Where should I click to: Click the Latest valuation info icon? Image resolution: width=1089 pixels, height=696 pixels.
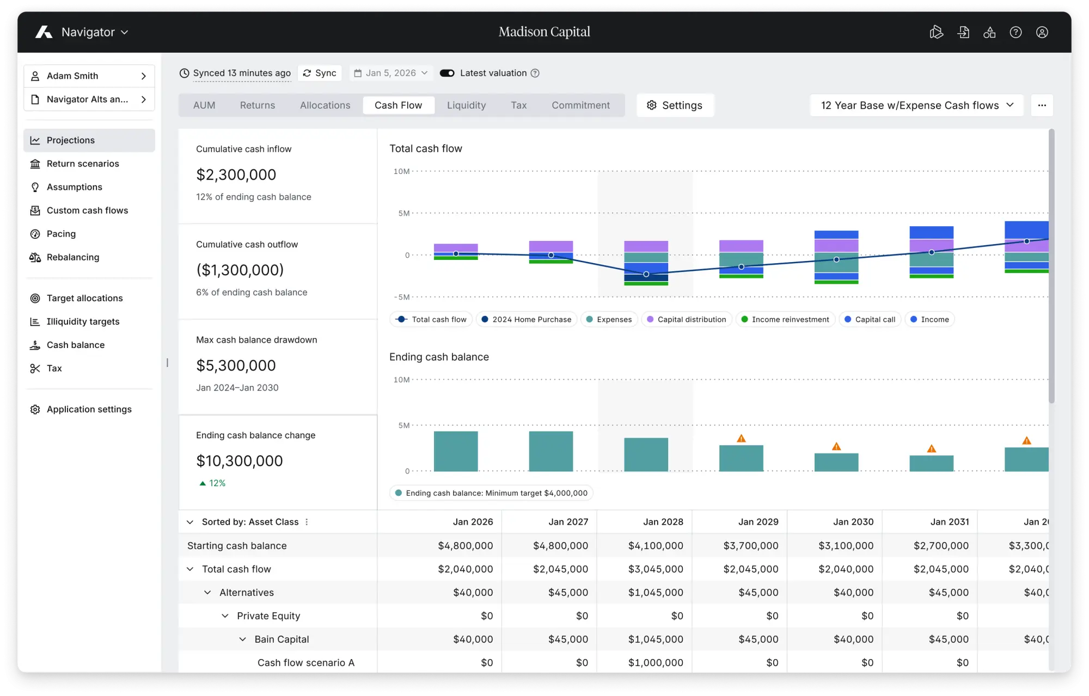tap(535, 73)
